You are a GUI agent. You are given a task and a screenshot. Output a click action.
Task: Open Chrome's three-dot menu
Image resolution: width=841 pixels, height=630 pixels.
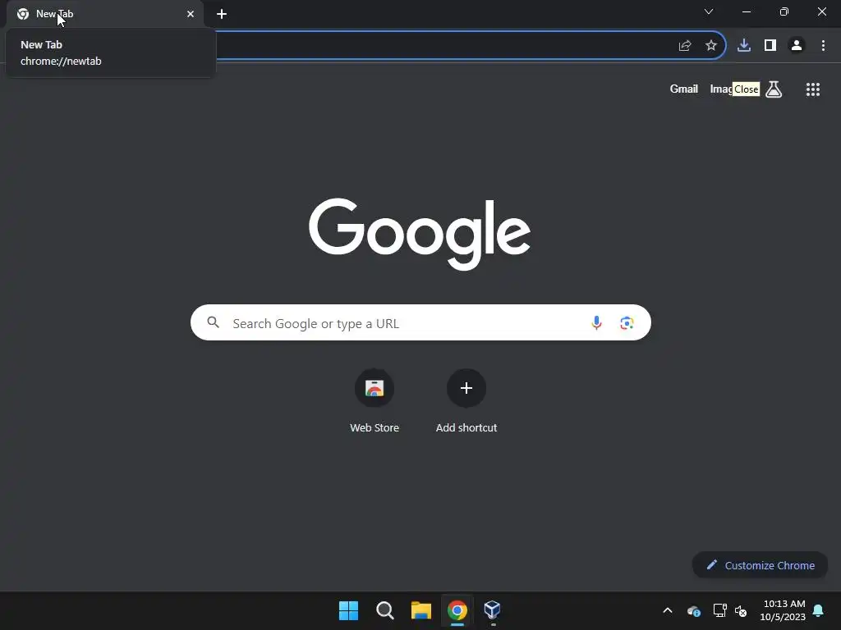[823, 46]
